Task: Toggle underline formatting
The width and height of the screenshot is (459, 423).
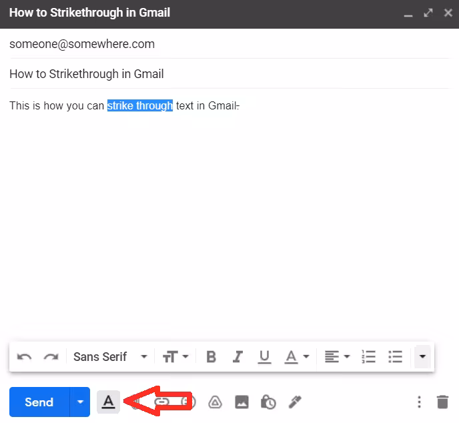Action: tap(264, 357)
